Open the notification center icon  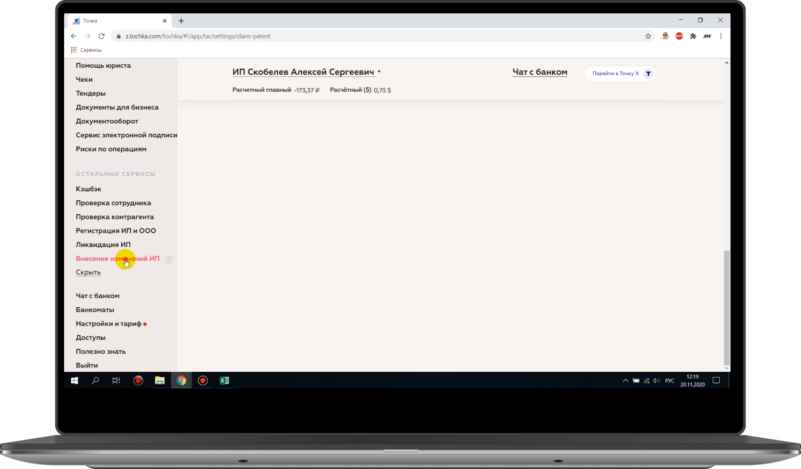pos(717,380)
